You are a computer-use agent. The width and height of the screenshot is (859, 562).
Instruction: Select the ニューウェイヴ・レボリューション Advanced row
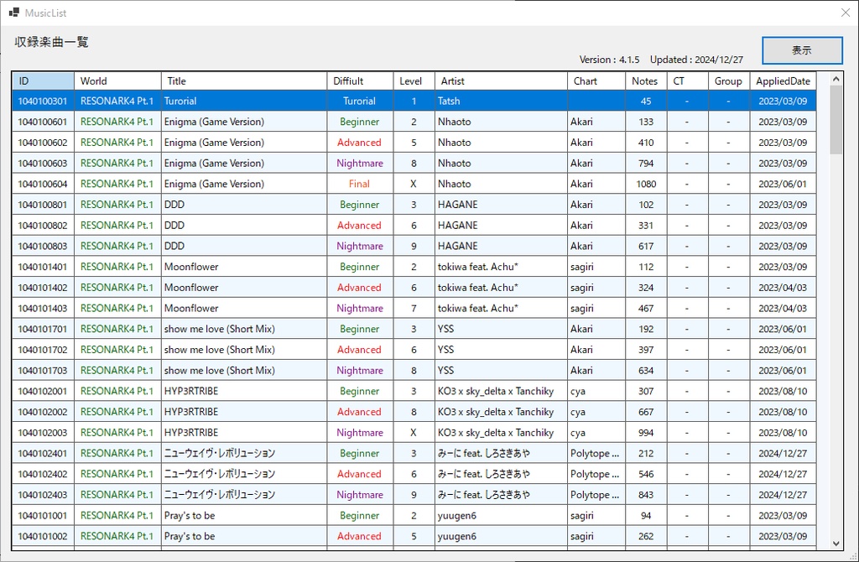point(252,473)
